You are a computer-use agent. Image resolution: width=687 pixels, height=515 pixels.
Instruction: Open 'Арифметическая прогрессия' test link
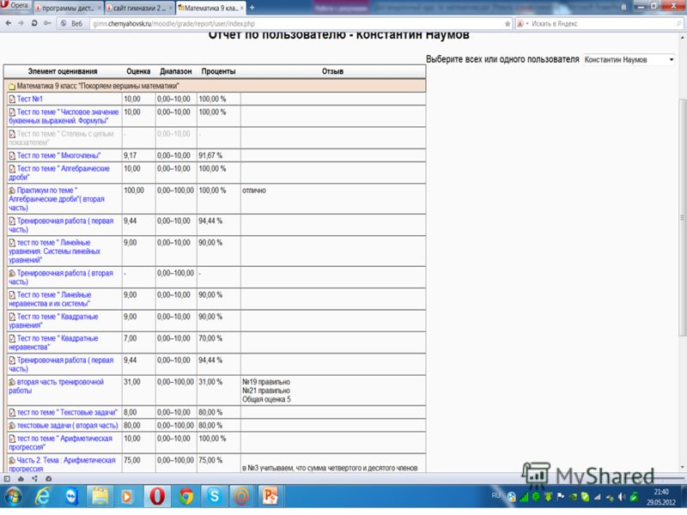pyautogui.click(x=60, y=443)
